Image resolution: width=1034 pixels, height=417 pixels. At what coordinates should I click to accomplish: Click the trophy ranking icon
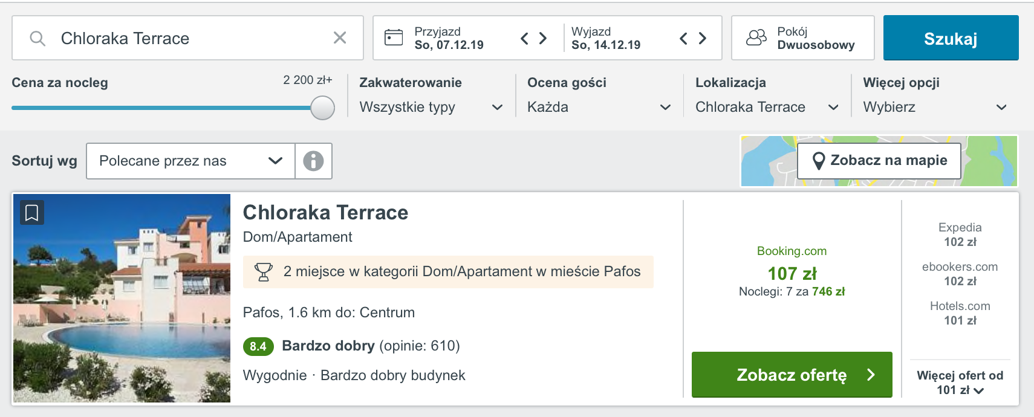264,272
